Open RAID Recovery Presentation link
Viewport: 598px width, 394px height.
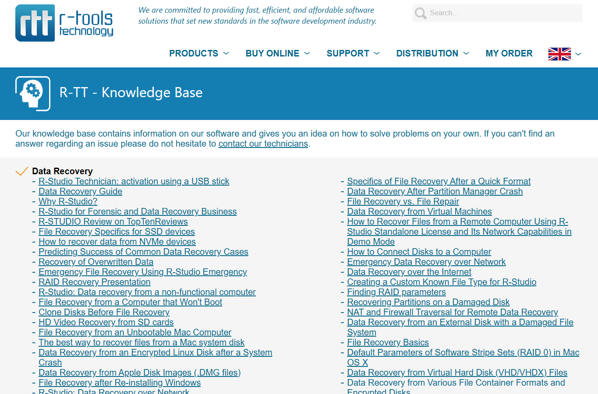click(95, 282)
